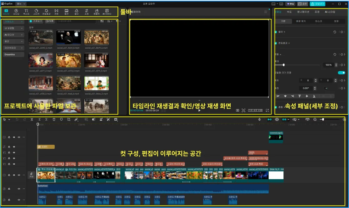Turn off the uniform scale toggle switch
The width and height of the screenshot is (349, 208).
(342, 73)
